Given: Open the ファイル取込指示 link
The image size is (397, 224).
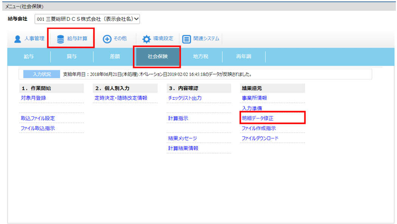Looking at the screenshot, I should pos(38,128).
